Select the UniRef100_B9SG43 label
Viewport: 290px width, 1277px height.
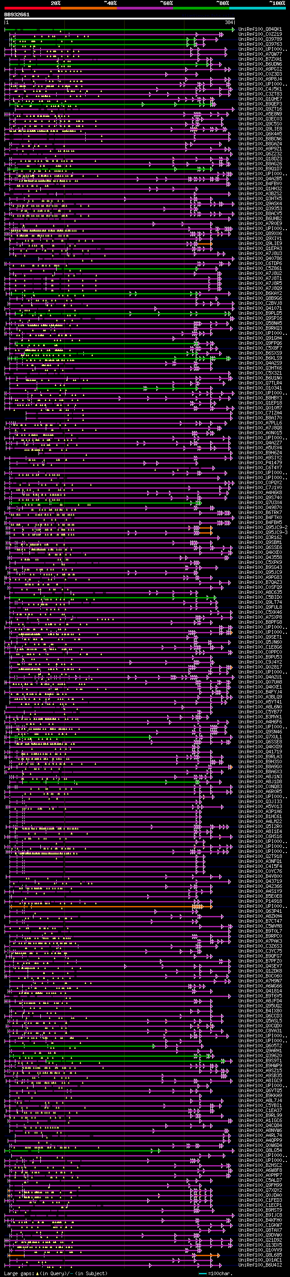(x=260, y=567)
